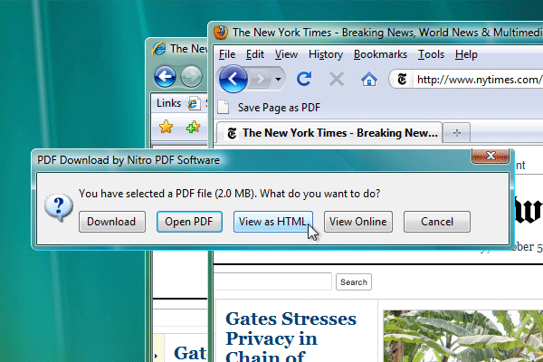This screenshot has width=543, height=362.
Task: Choose View as HTML in the dialog
Action: pos(272,222)
